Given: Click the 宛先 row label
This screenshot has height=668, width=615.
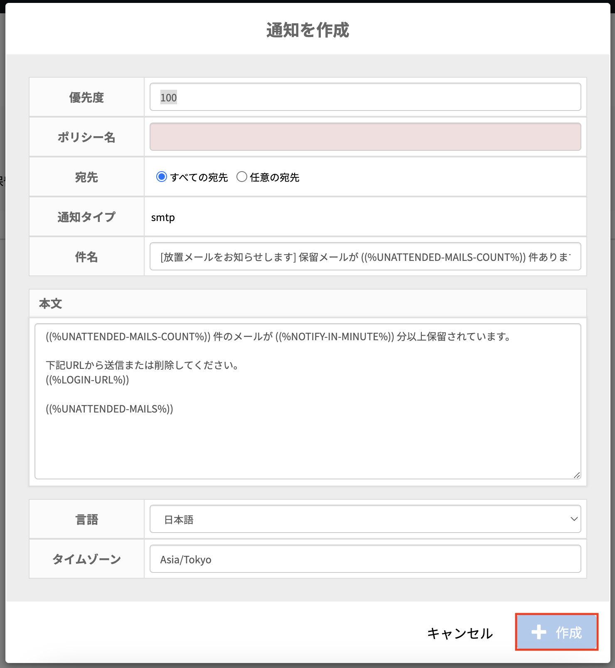Looking at the screenshot, I should (x=86, y=177).
